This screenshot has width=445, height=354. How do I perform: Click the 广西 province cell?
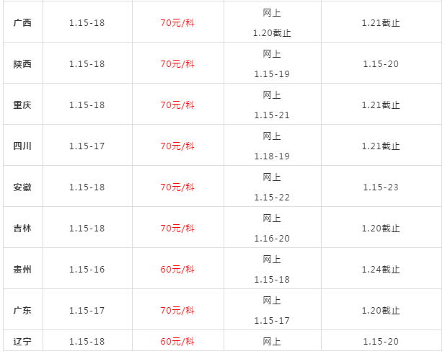22,22
